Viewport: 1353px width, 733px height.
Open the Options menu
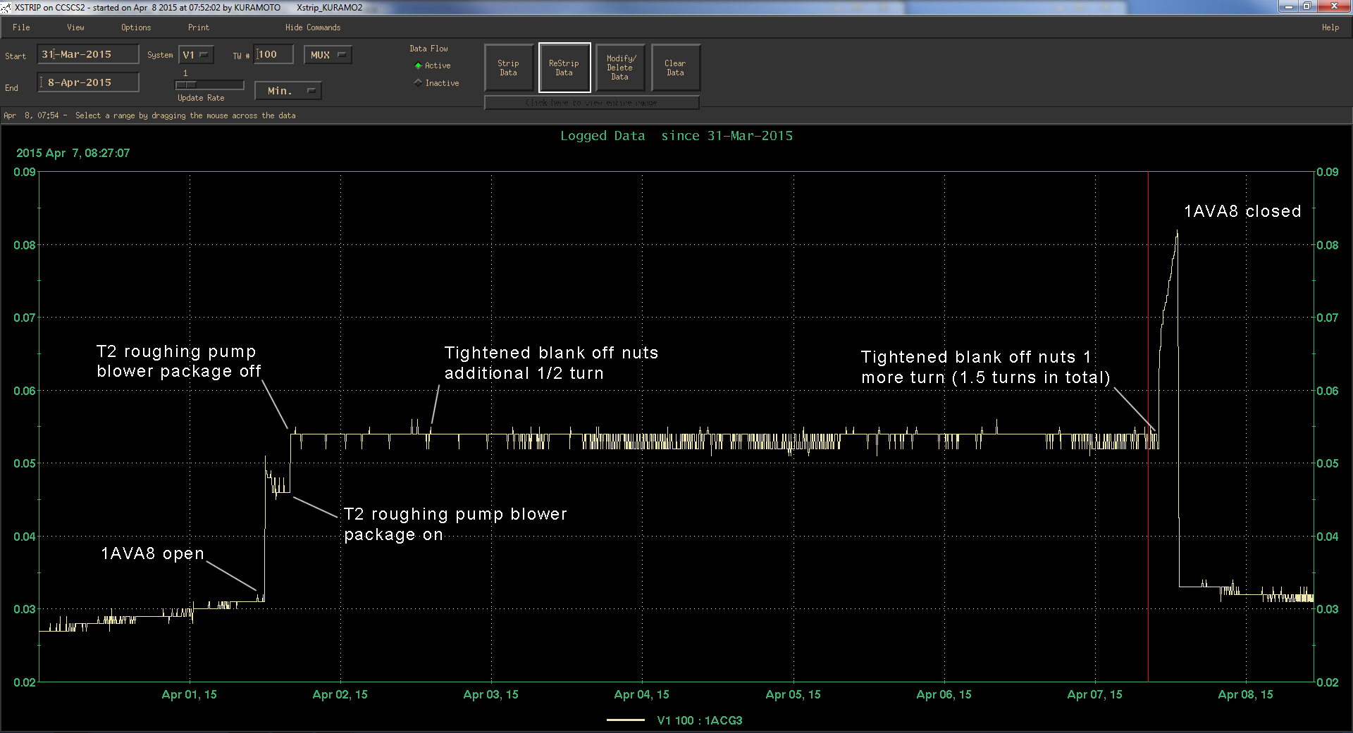click(136, 27)
